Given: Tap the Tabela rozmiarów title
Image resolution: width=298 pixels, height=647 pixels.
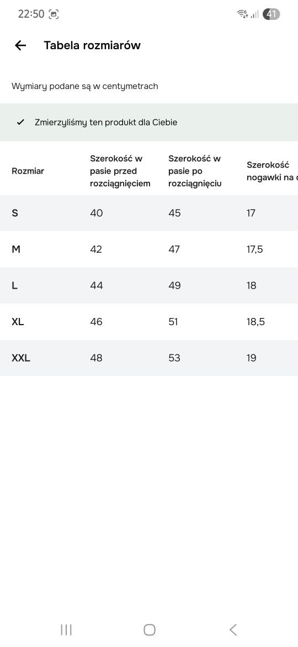Looking at the screenshot, I should pos(92,45).
